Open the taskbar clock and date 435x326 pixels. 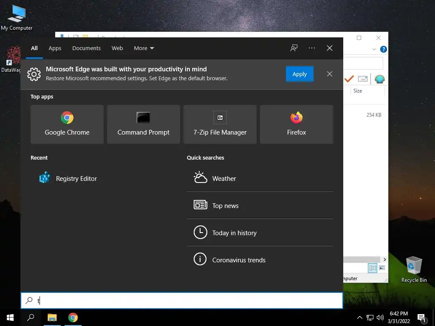(x=398, y=318)
